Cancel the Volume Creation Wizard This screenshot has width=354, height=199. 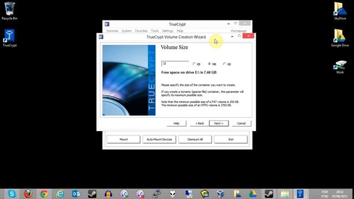(x=241, y=123)
